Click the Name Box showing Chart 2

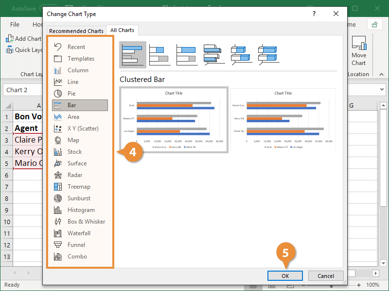point(23,90)
